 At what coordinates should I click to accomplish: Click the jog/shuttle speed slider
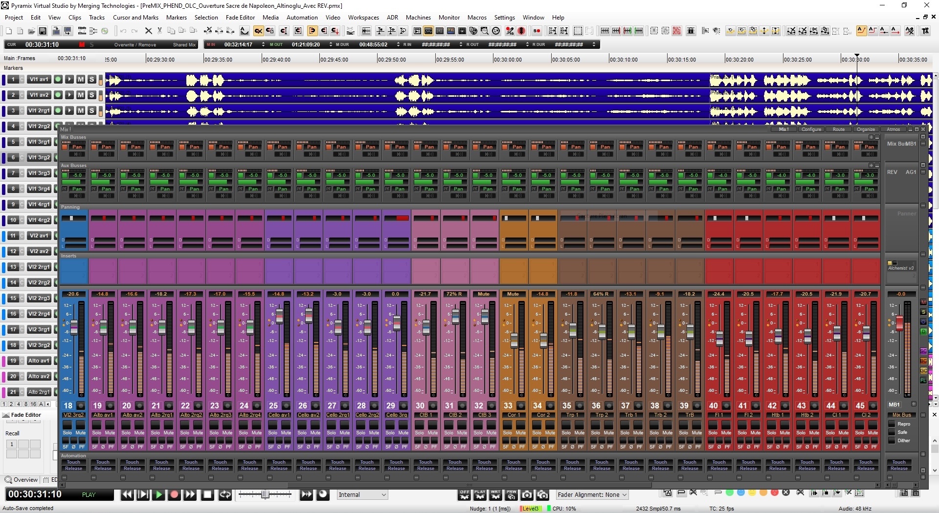pyautogui.click(x=265, y=495)
